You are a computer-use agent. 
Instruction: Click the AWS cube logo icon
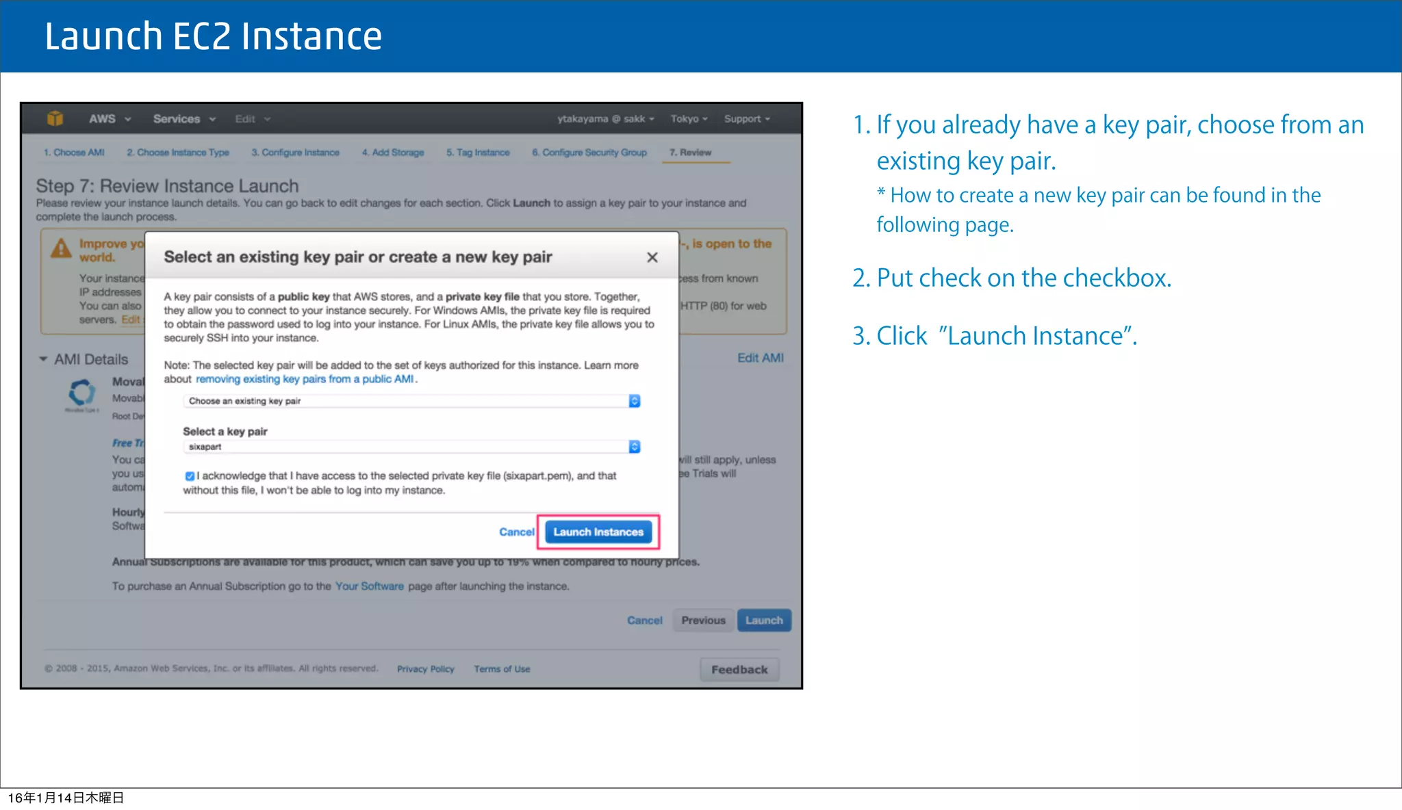pos(55,118)
